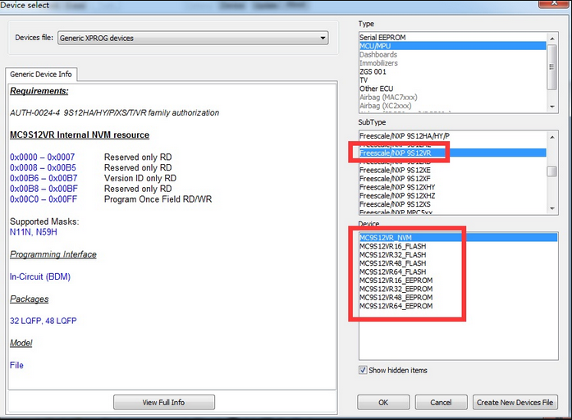Click SubType list scroll up arrow
The image size is (572, 420).
pos(552,137)
